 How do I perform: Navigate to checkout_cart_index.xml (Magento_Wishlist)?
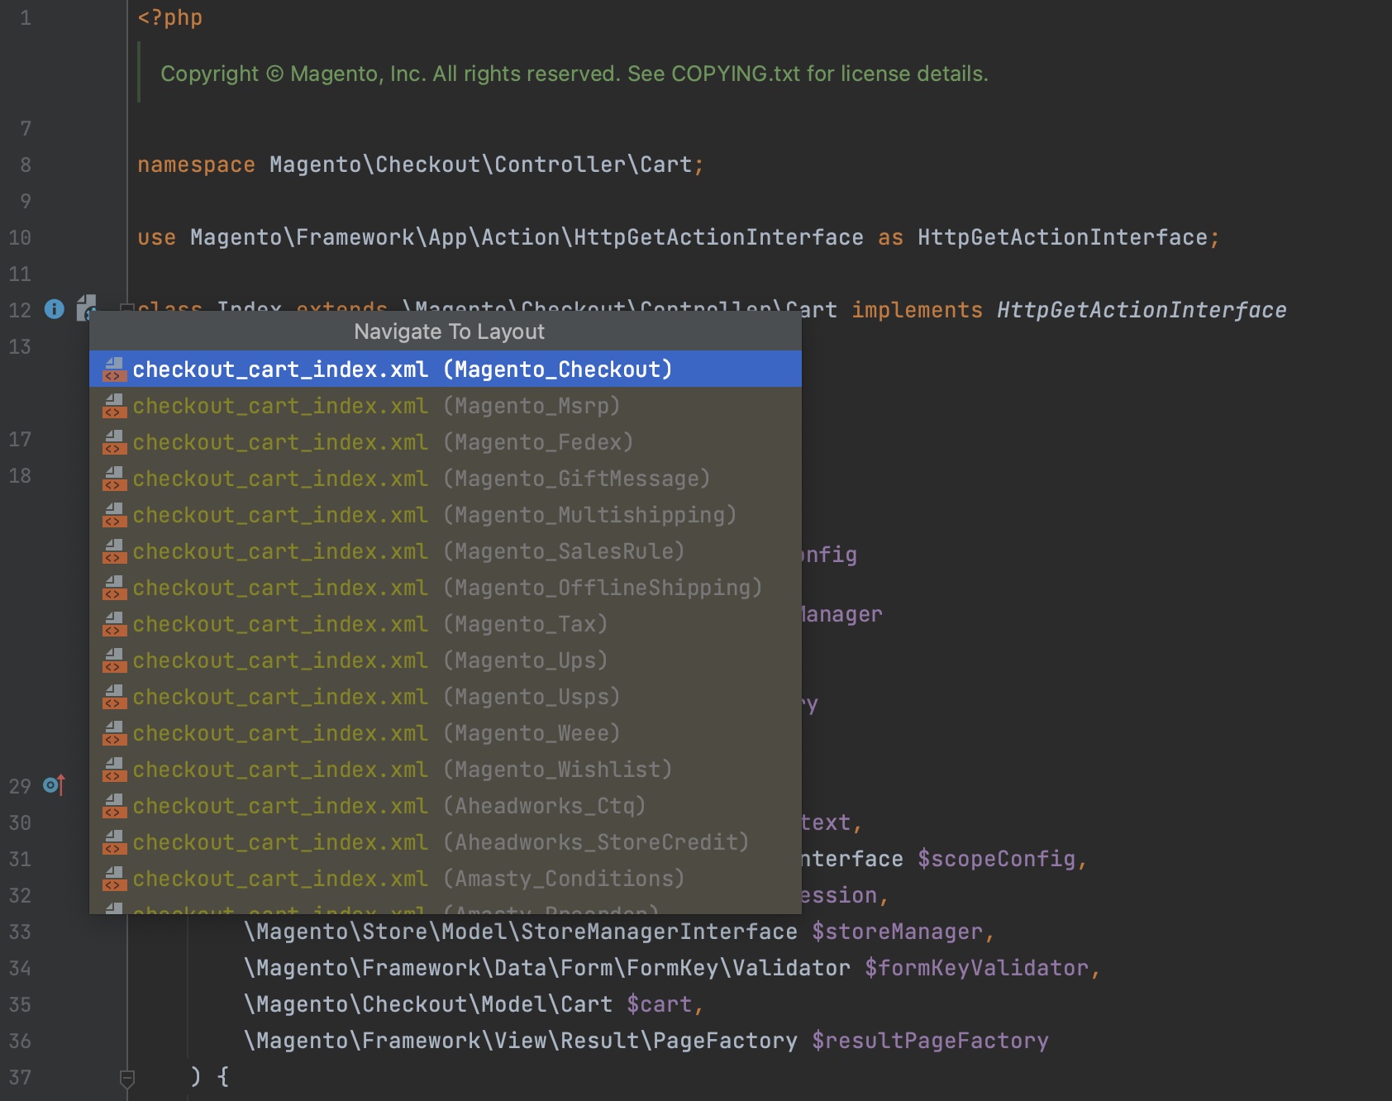pyautogui.click(x=445, y=769)
